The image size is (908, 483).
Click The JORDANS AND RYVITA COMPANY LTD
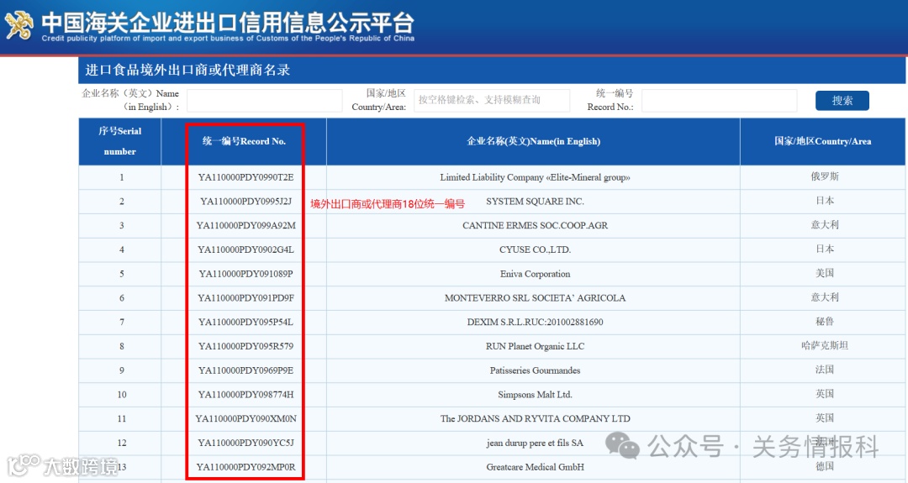tap(535, 419)
